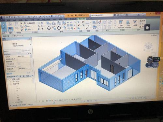
Task: Click the Apply button in Properties panel
Action: point(28,73)
